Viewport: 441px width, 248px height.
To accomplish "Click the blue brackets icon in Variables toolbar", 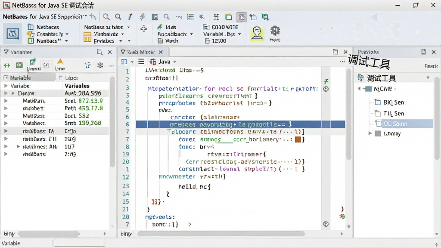I will [88, 65].
